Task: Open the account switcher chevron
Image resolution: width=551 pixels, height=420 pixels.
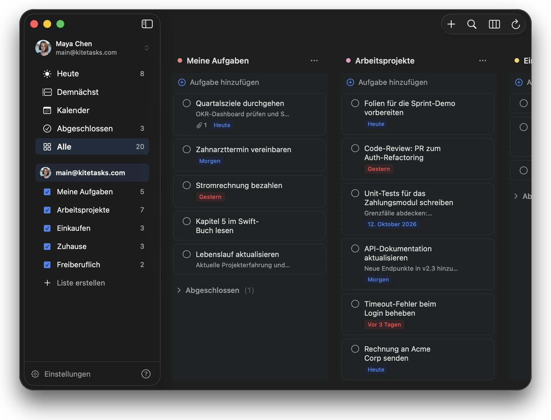Action: click(147, 48)
